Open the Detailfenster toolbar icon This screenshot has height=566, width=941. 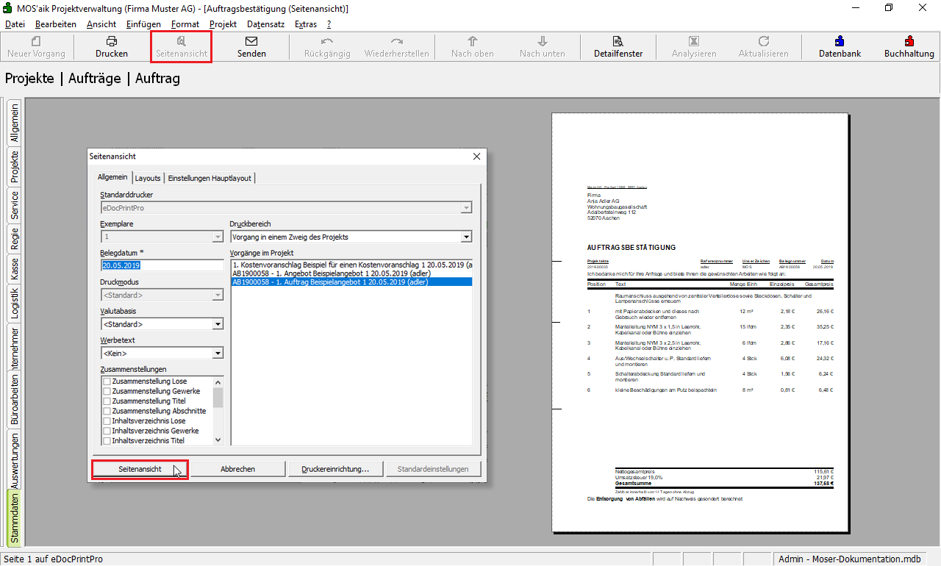618,42
